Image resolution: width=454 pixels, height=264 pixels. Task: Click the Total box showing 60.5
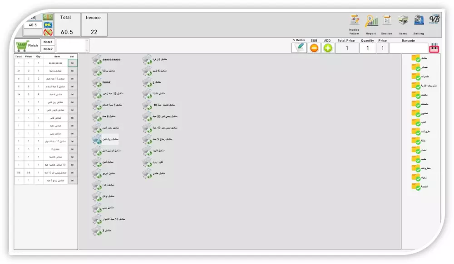coord(67,25)
